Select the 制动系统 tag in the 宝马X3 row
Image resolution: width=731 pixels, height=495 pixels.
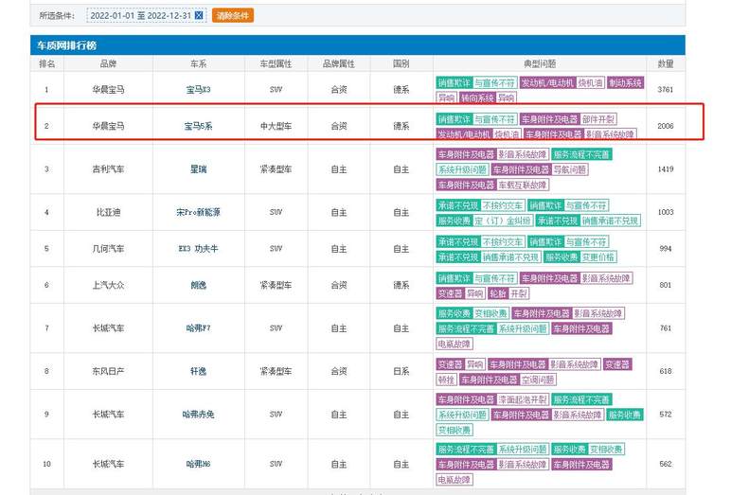point(626,82)
